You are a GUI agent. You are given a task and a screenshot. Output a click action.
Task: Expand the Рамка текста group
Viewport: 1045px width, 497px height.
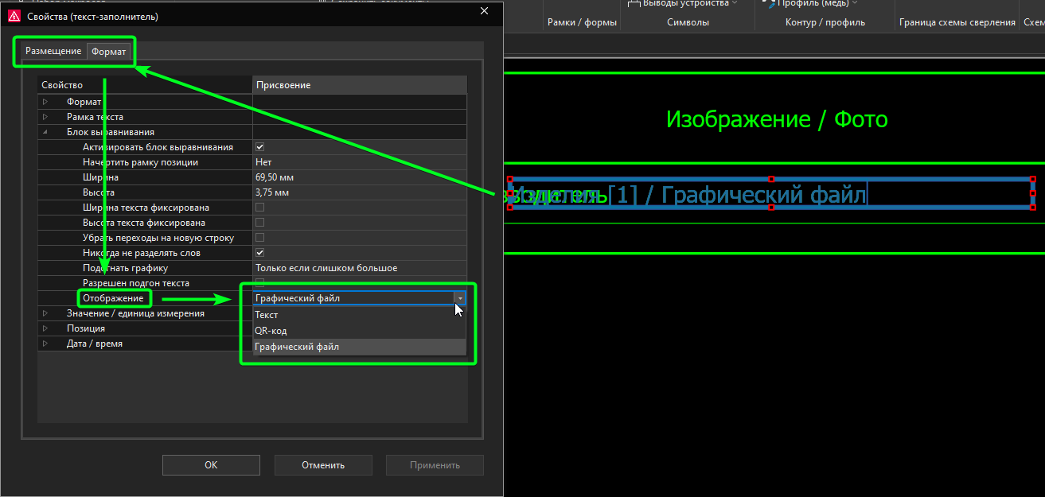tap(45, 117)
